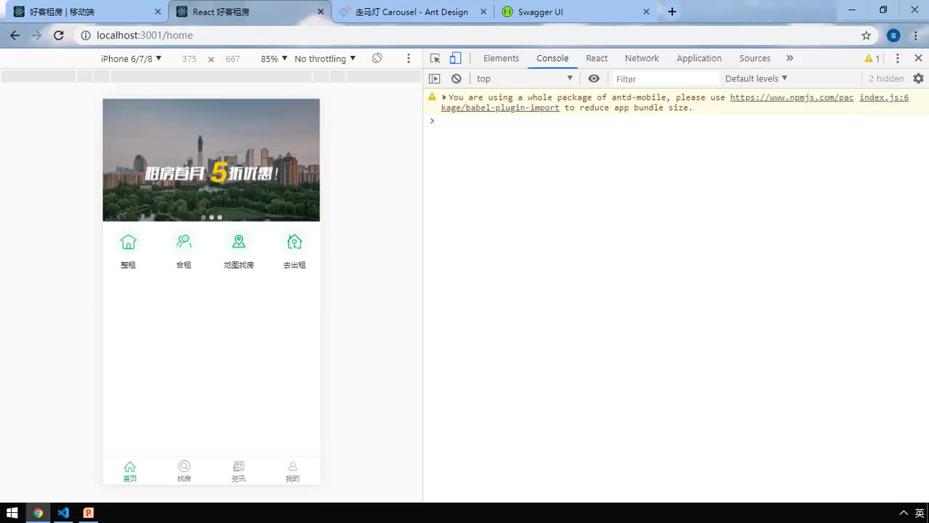The width and height of the screenshot is (929, 523).
Task: Close the 好客租房 | 移动端 tab
Action: click(x=158, y=12)
